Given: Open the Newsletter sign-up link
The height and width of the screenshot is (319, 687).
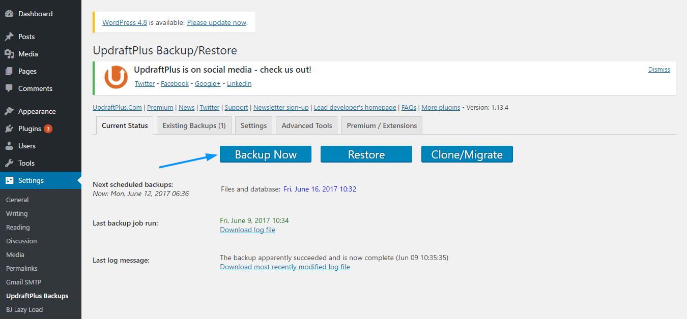Looking at the screenshot, I should pos(281,108).
